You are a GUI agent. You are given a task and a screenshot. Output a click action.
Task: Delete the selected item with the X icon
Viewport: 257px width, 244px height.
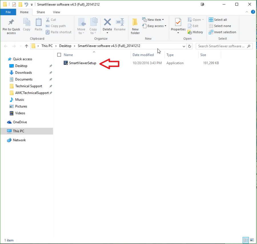(107, 22)
